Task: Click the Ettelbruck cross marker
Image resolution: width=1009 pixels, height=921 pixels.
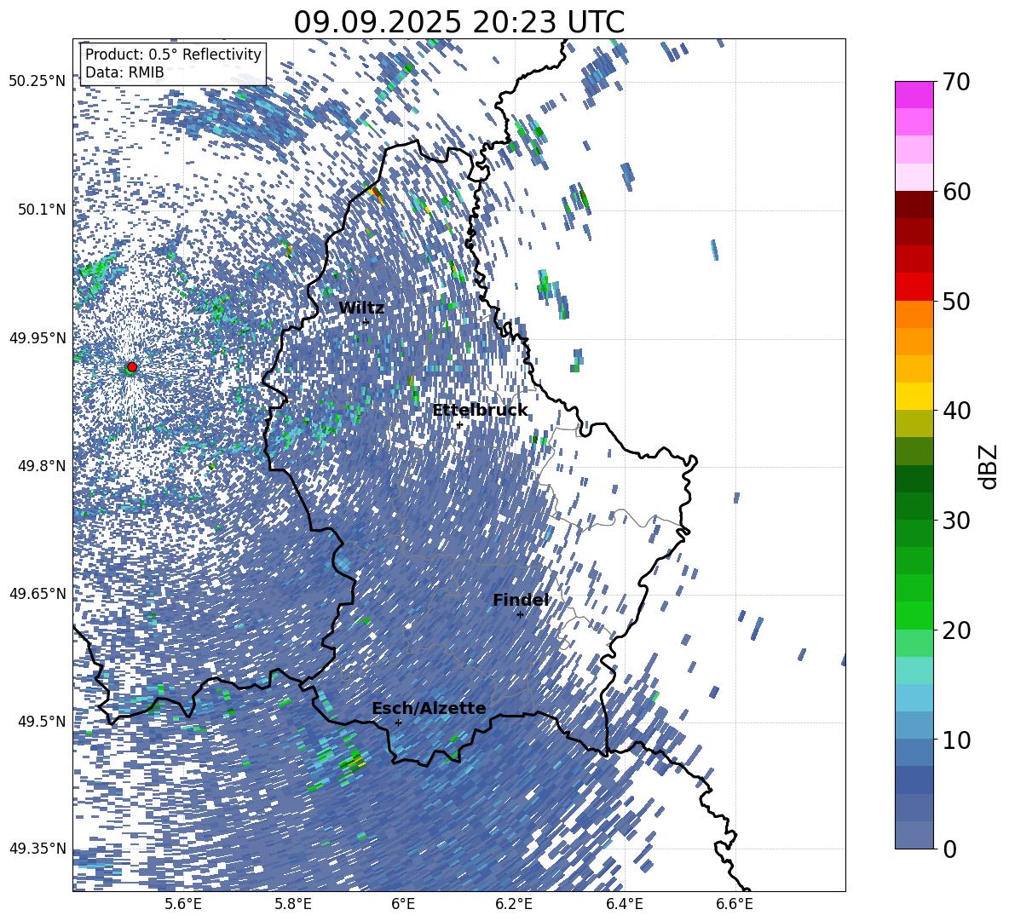Action: pyautogui.click(x=459, y=425)
